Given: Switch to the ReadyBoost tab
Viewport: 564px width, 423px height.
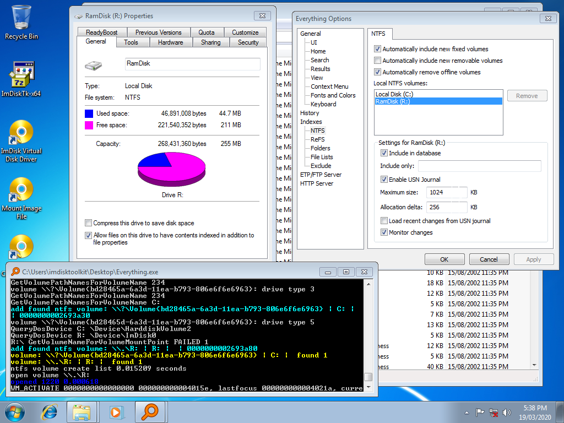Looking at the screenshot, I should click(101, 32).
